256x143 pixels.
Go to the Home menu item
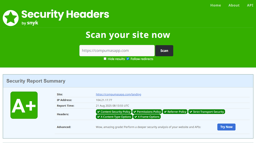(215, 5)
